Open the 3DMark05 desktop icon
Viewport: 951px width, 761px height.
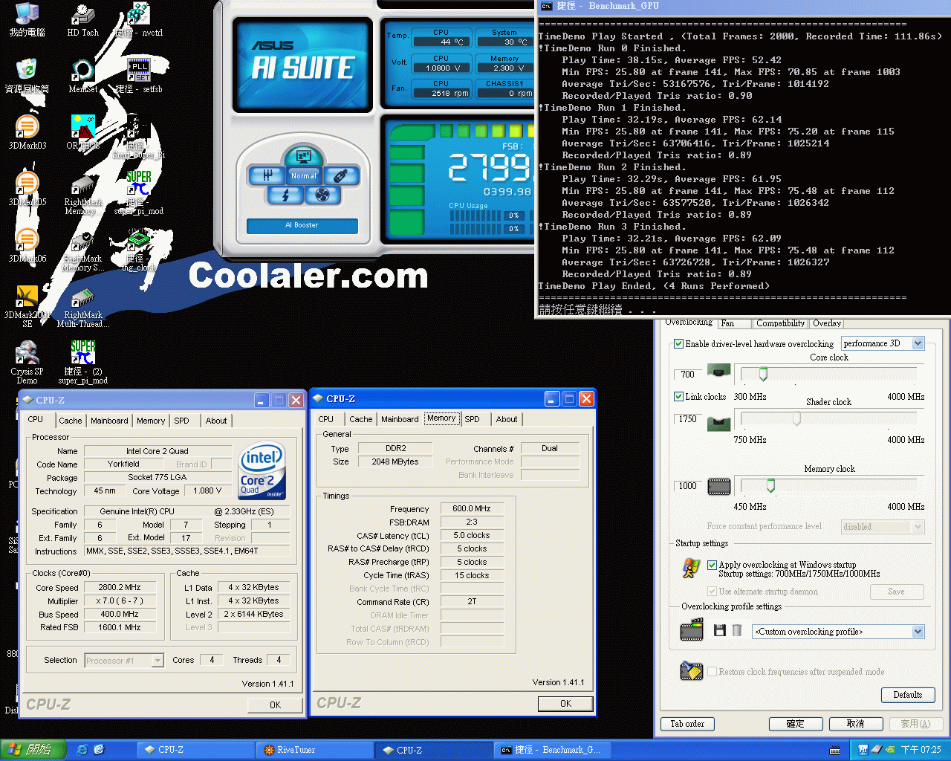[x=27, y=190]
